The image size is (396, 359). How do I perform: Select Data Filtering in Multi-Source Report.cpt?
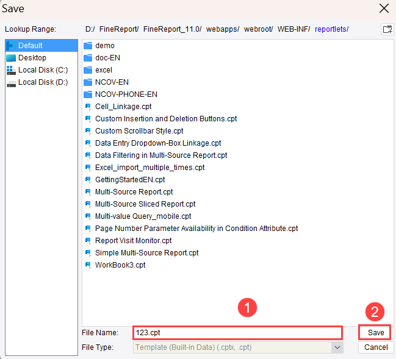tap(161, 155)
